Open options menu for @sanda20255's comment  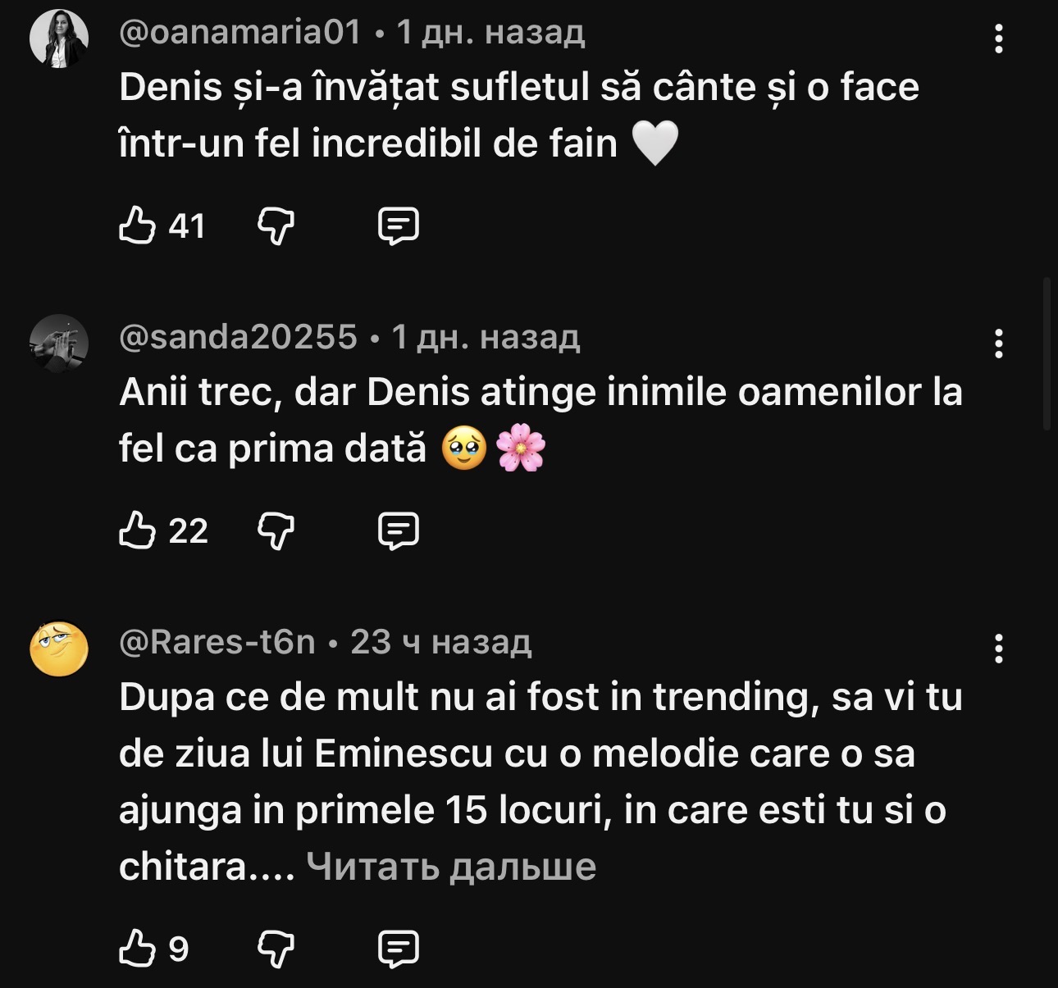click(998, 344)
